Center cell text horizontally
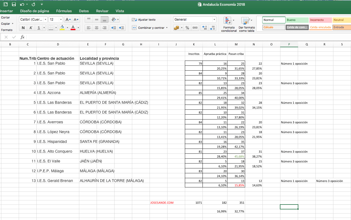351x220 pixels. (97, 28)
